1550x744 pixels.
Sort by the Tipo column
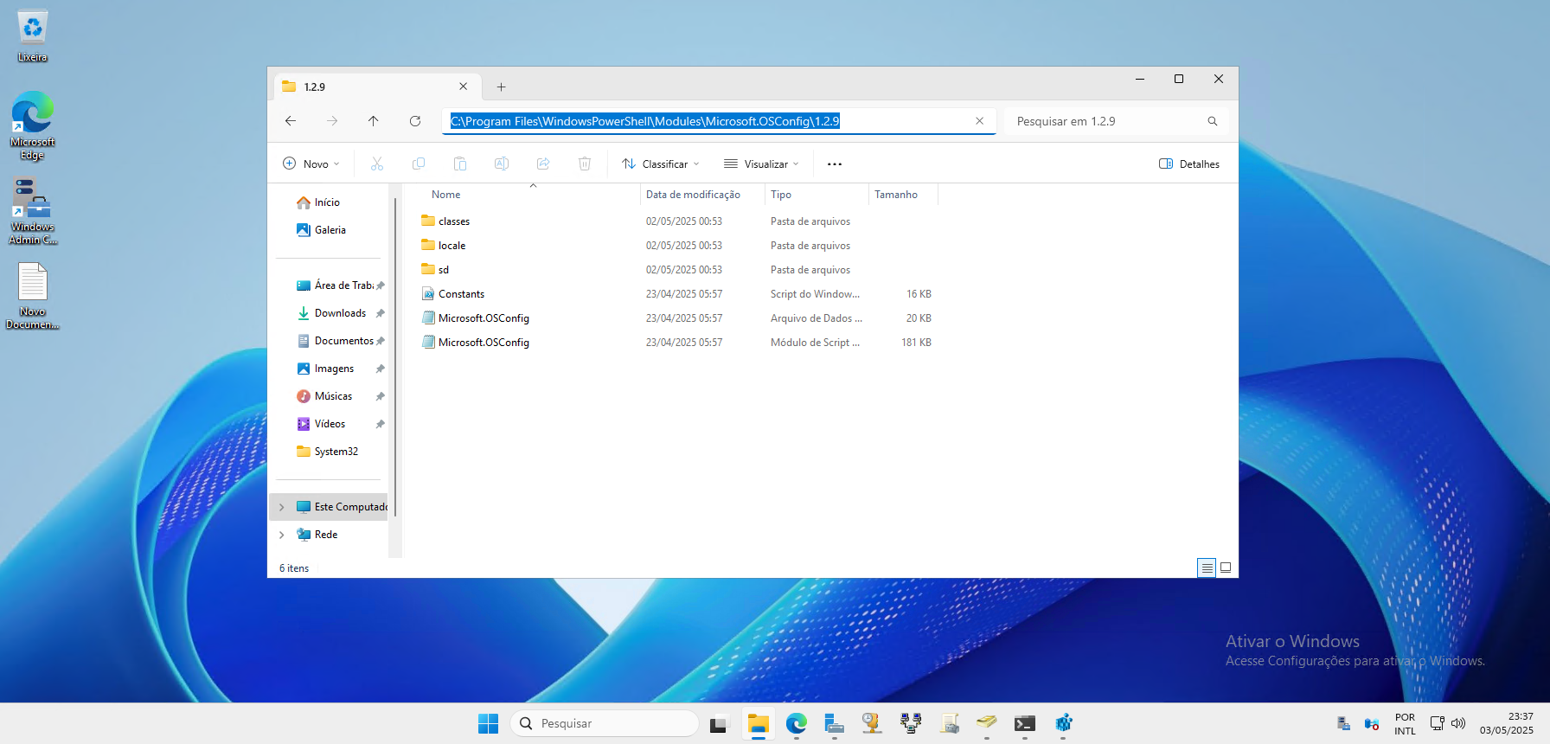click(817, 195)
